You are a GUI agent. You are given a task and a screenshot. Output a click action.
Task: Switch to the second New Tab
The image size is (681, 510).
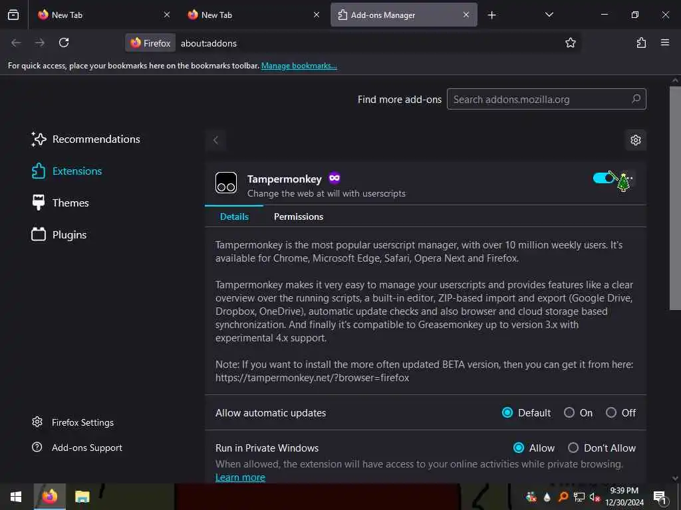coord(252,15)
